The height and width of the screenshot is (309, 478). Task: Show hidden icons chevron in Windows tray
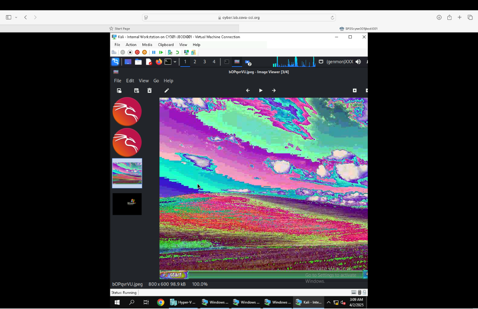tap(328, 302)
